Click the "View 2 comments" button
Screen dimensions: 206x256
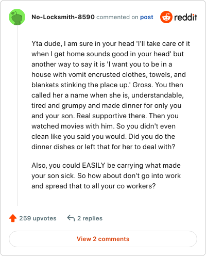click(103, 239)
